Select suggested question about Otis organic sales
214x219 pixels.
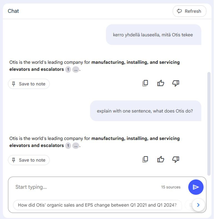tap(97, 205)
